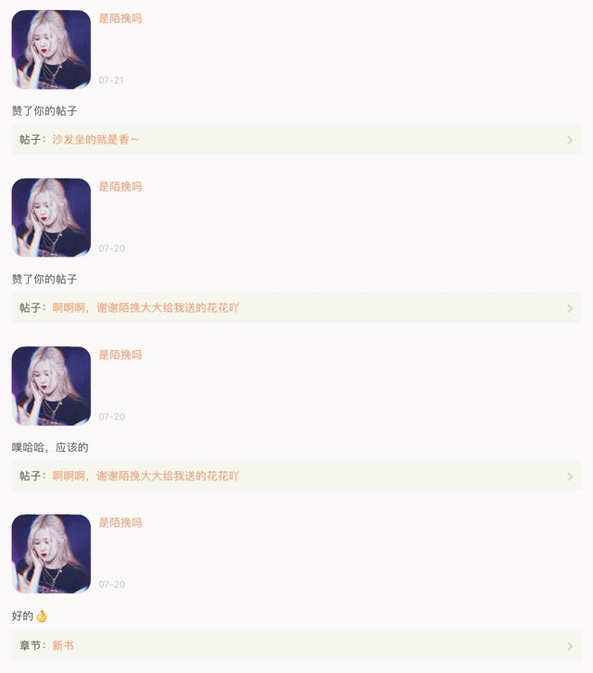This screenshot has width=593, height=673.
Task: Open avatar of the second notification
Action: pos(51,218)
